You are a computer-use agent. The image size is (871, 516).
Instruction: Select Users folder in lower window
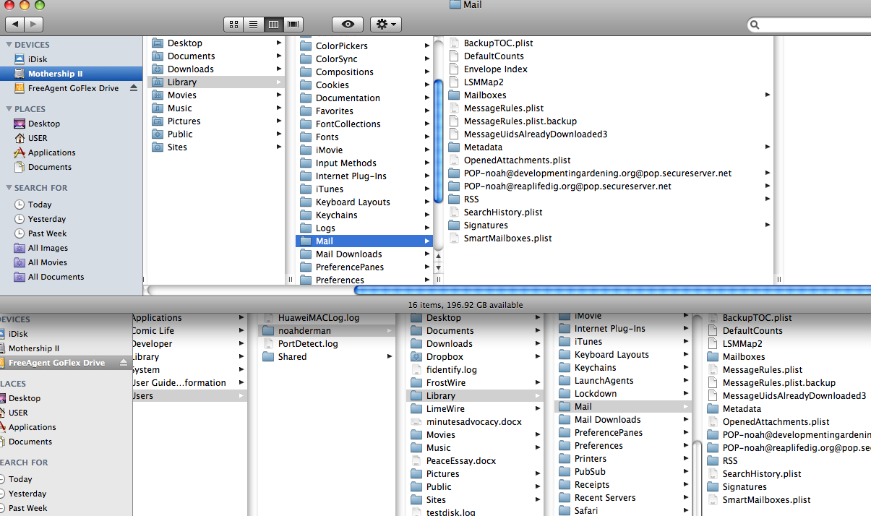pos(189,396)
